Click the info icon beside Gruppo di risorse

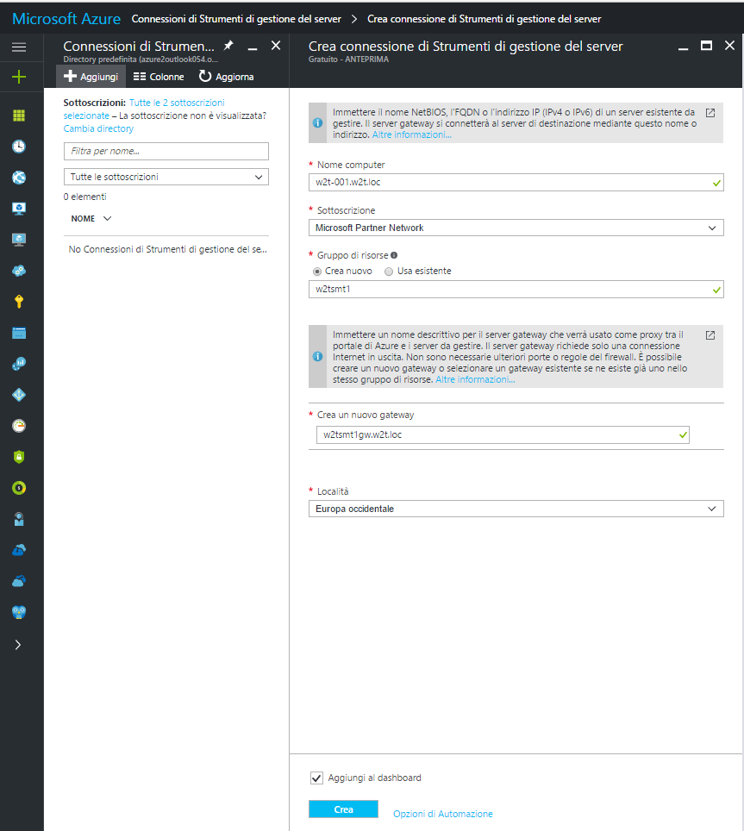click(394, 255)
